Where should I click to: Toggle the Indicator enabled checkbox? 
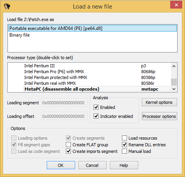coord(96,116)
